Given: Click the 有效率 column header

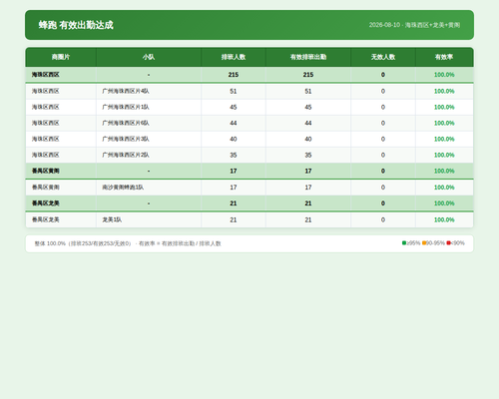Looking at the screenshot, I should [444, 57].
